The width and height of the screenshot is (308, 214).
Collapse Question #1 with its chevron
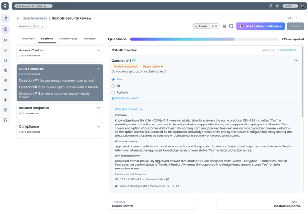(295, 61)
